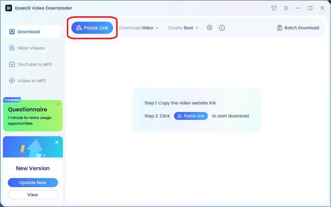Click the info circle icon
Viewport: 331px width, 207px height.
point(221,28)
